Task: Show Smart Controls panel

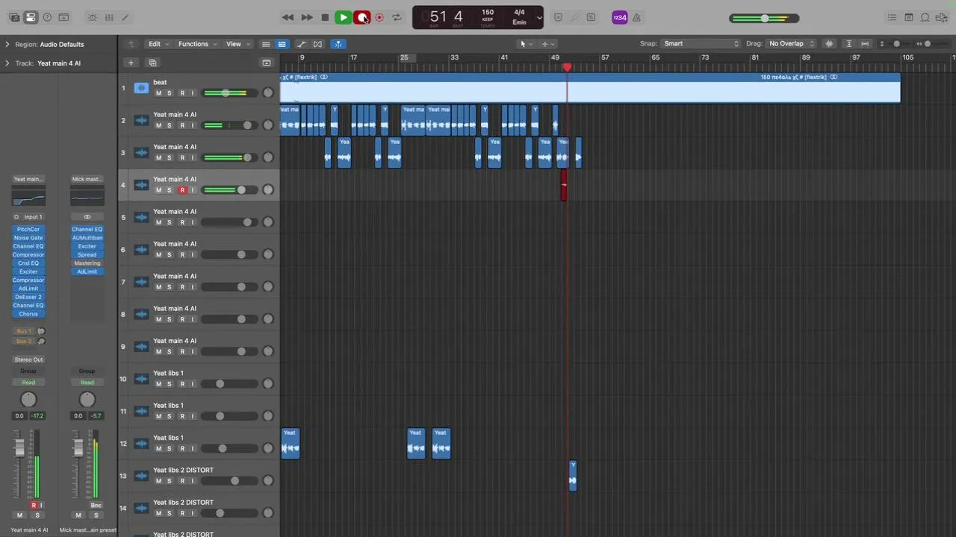Action: click(92, 17)
